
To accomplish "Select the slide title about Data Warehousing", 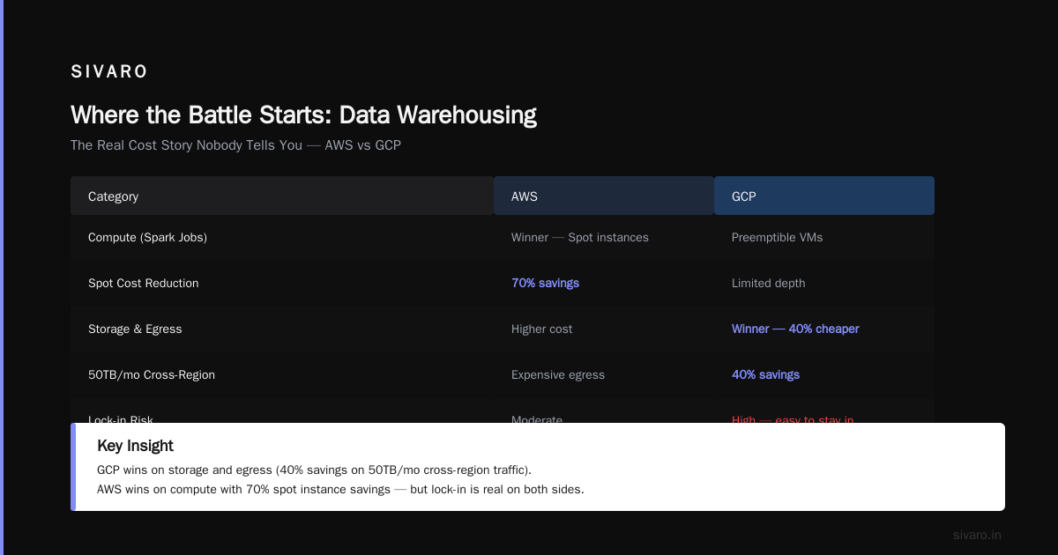I will (303, 115).
